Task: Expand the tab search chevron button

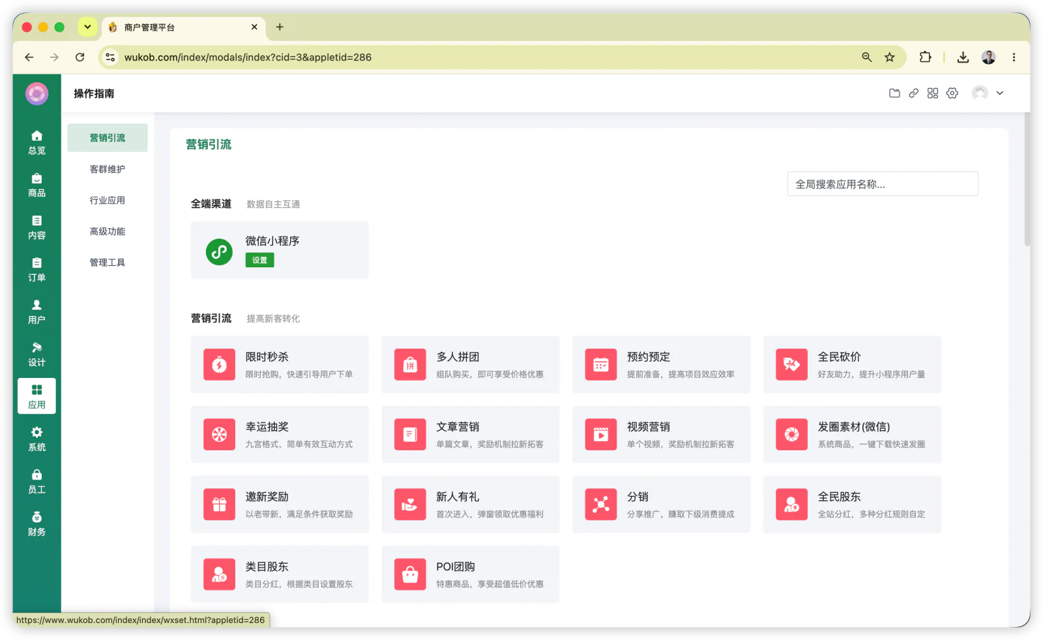Action: (x=87, y=27)
